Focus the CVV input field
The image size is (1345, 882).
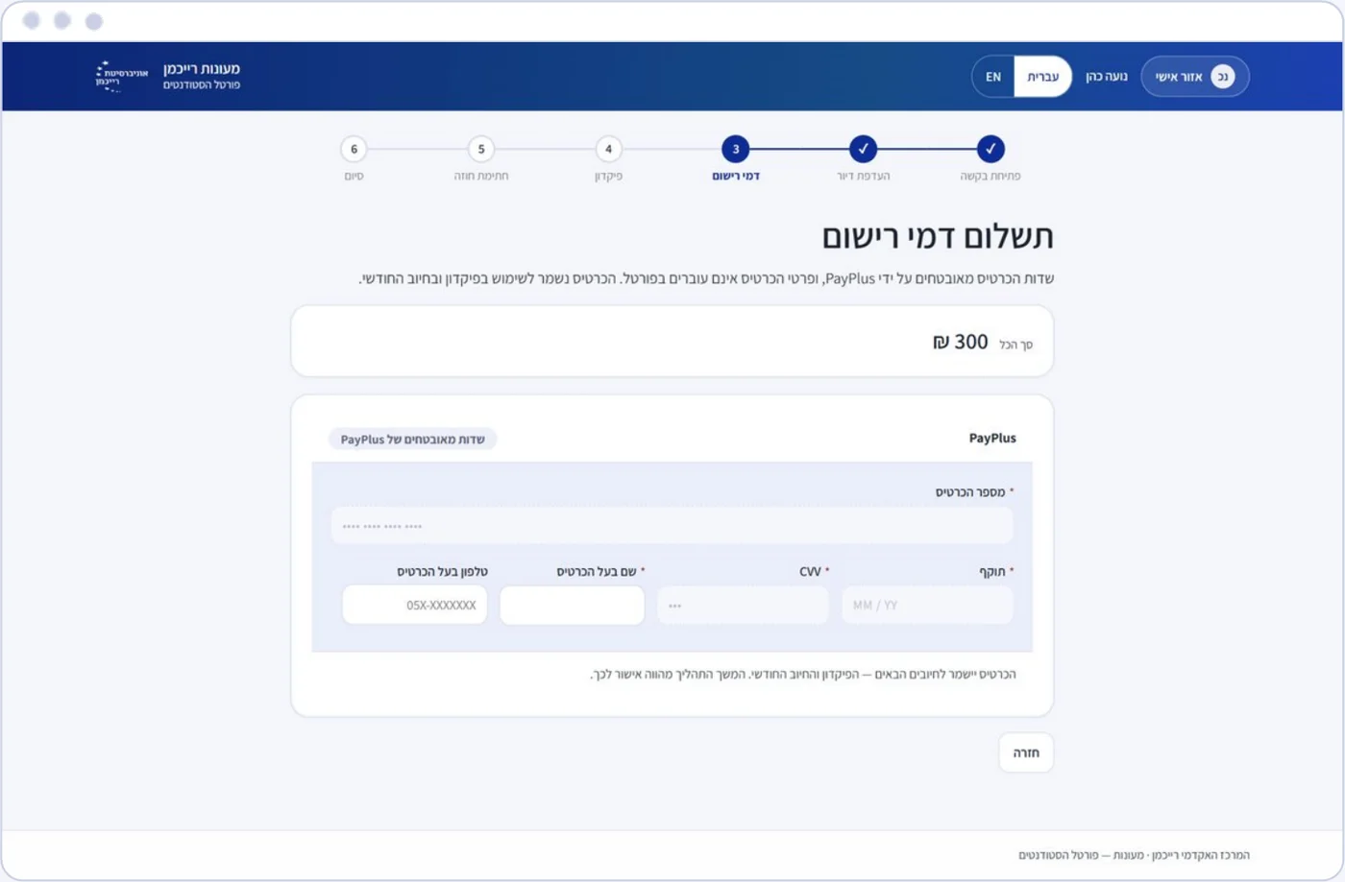(x=743, y=606)
